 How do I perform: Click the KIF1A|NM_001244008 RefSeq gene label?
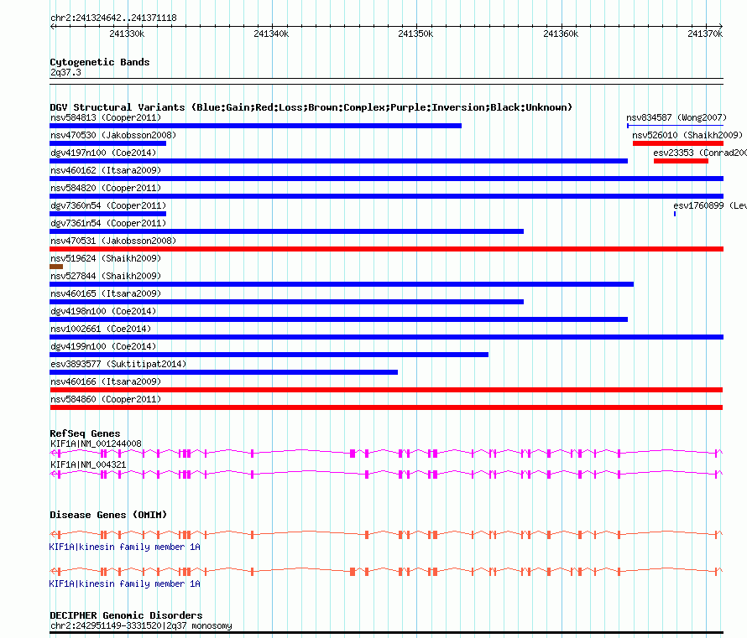(96, 443)
